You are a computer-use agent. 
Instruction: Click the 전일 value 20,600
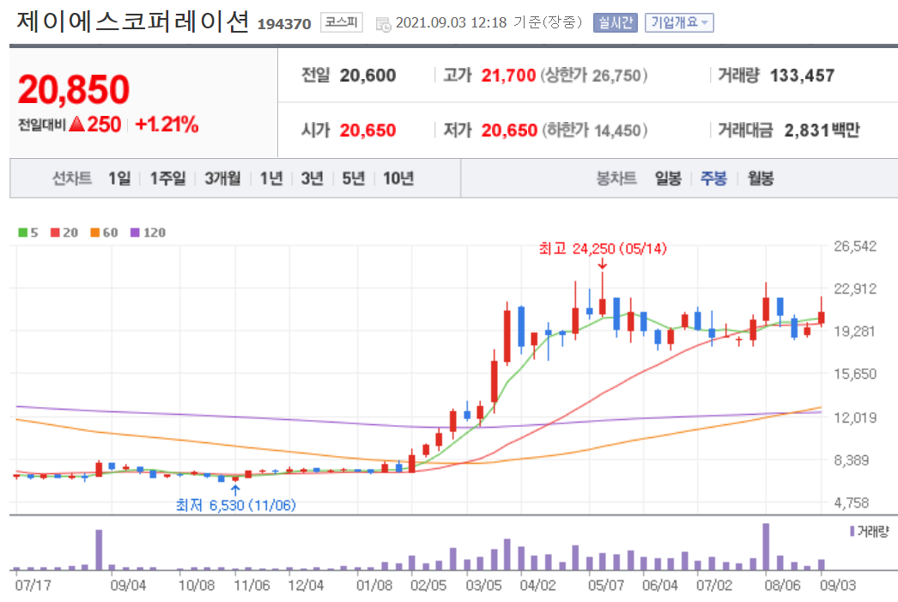(x=367, y=75)
